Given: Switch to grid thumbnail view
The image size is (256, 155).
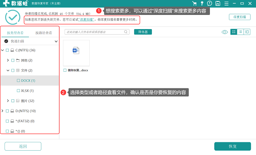Looking at the screenshot, I should point(234,32).
